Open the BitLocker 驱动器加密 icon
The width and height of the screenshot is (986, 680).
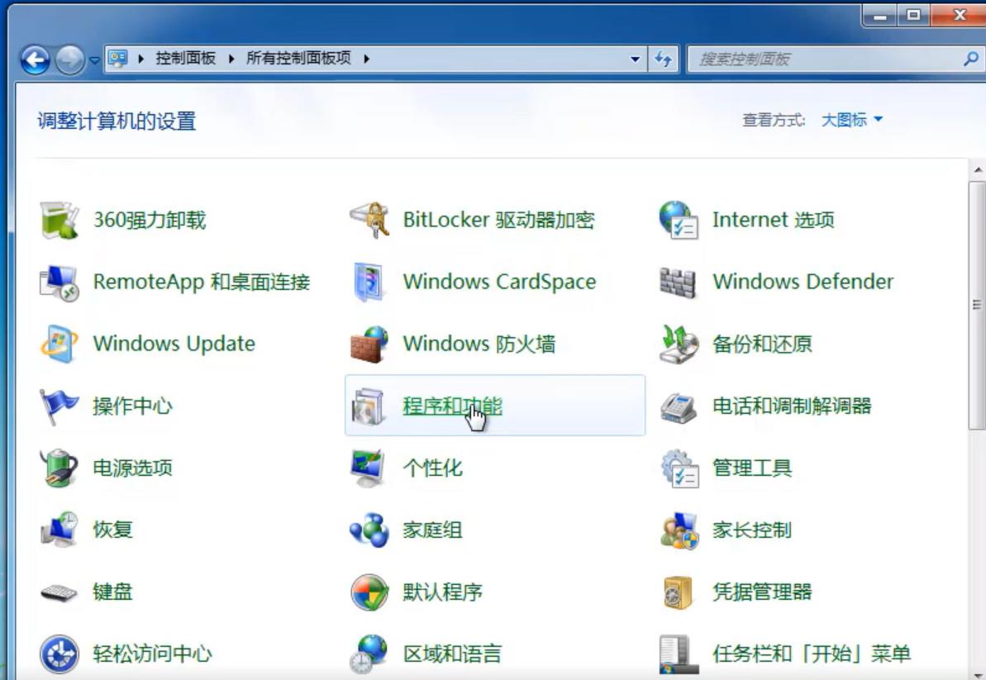pyautogui.click(x=369, y=220)
